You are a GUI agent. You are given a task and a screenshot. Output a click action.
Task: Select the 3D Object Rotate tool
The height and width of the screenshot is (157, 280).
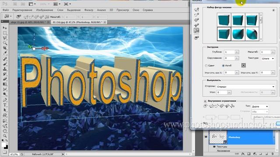[x=5, y=121]
